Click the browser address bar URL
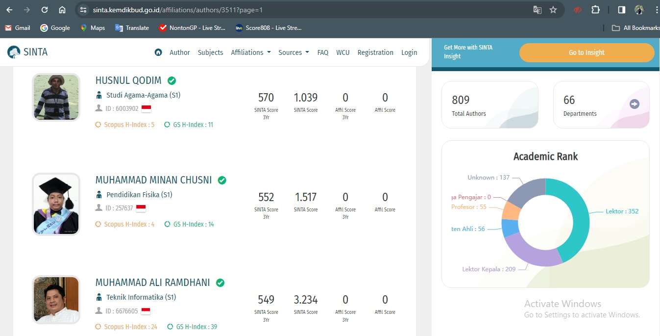This screenshot has height=336, width=660. pyautogui.click(x=177, y=10)
